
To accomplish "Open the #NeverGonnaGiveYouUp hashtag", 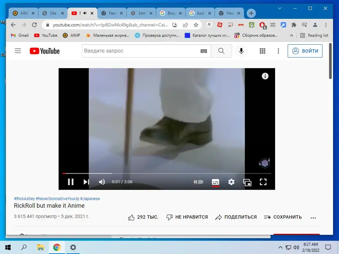I will point(58,199).
